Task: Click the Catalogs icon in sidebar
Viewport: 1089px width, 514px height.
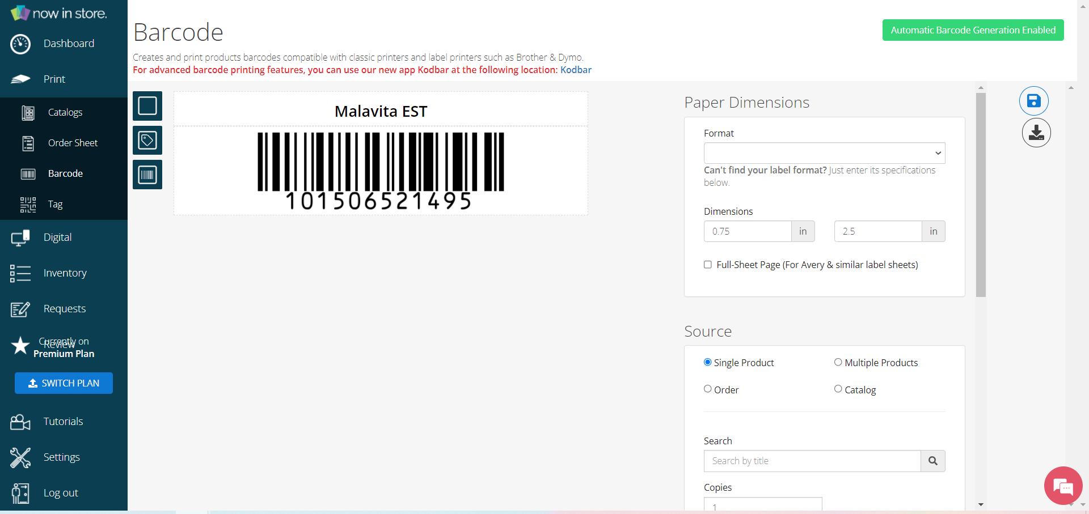Action: click(x=28, y=113)
